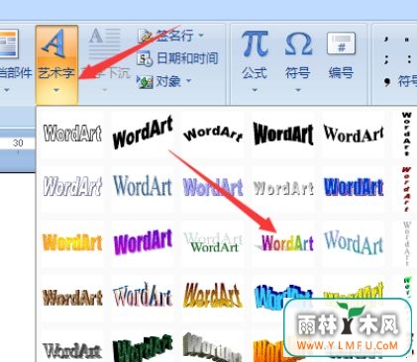417x362 pixels.
Task: Choose the black slanted-up WordArt style
Action: pyautogui.click(x=143, y=133)
